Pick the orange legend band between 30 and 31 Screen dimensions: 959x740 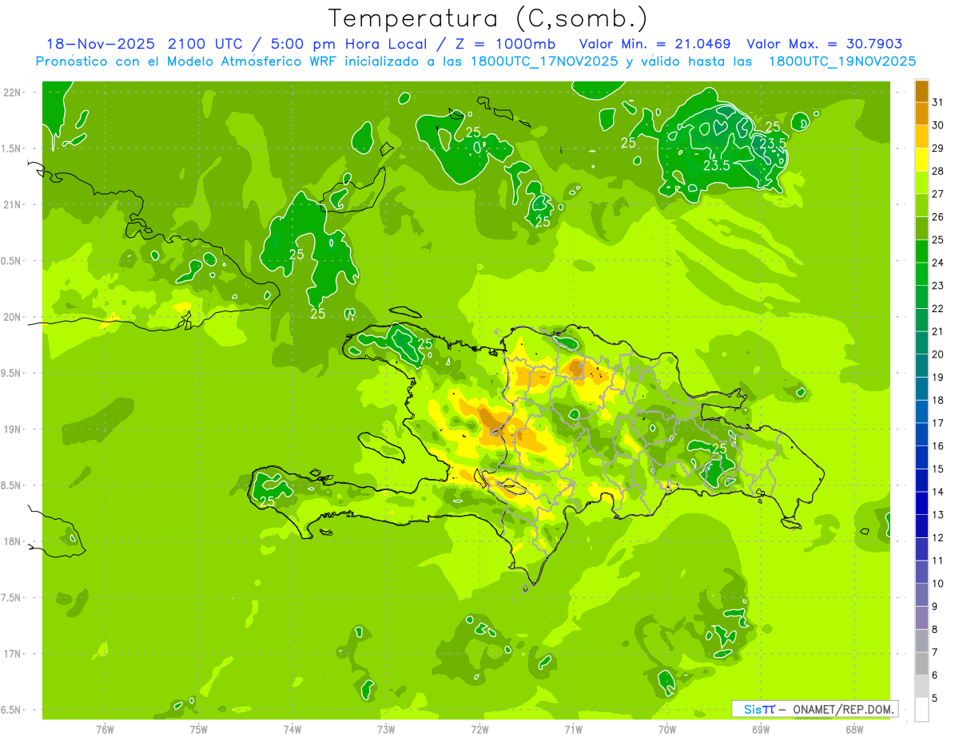pos(921,113)
